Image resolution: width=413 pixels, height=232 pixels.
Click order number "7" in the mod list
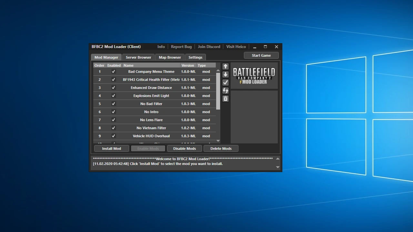(100, 120)
